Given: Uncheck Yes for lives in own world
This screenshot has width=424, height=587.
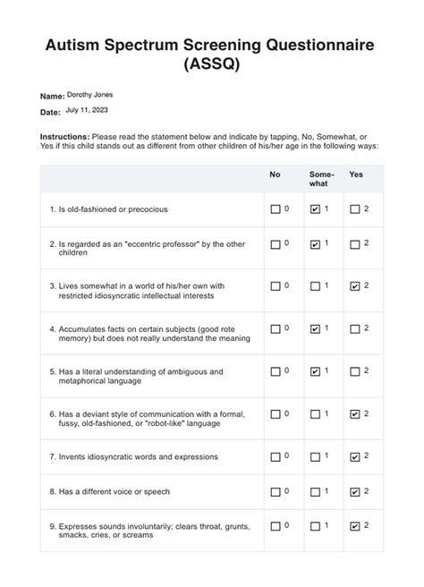Looking at the screenshot, I should coord(355,286).
